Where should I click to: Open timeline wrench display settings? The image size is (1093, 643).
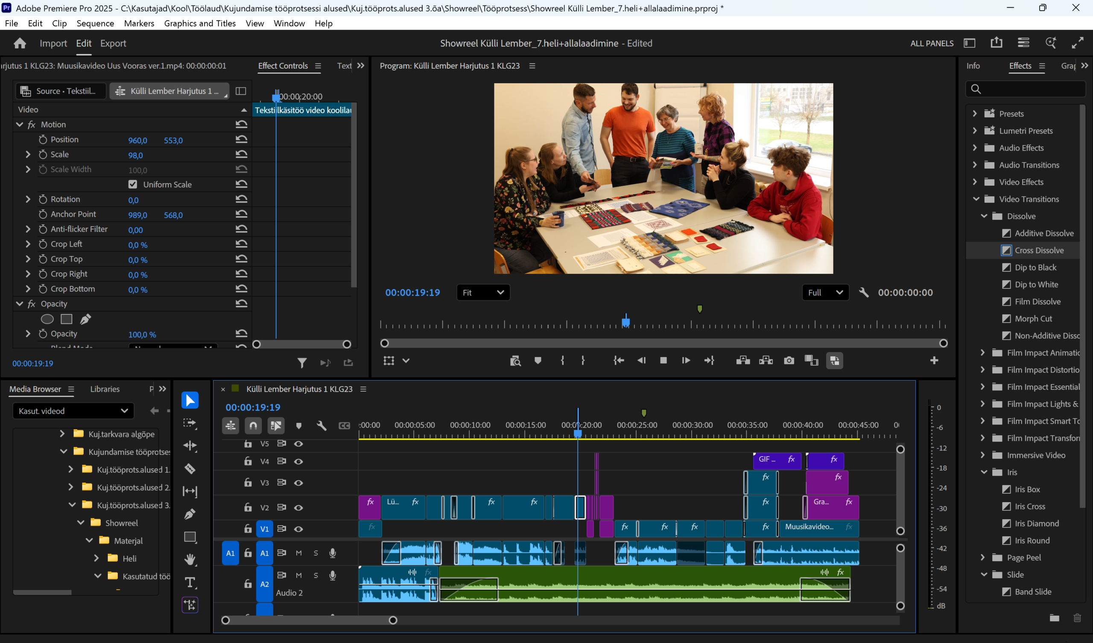[321, 426]
